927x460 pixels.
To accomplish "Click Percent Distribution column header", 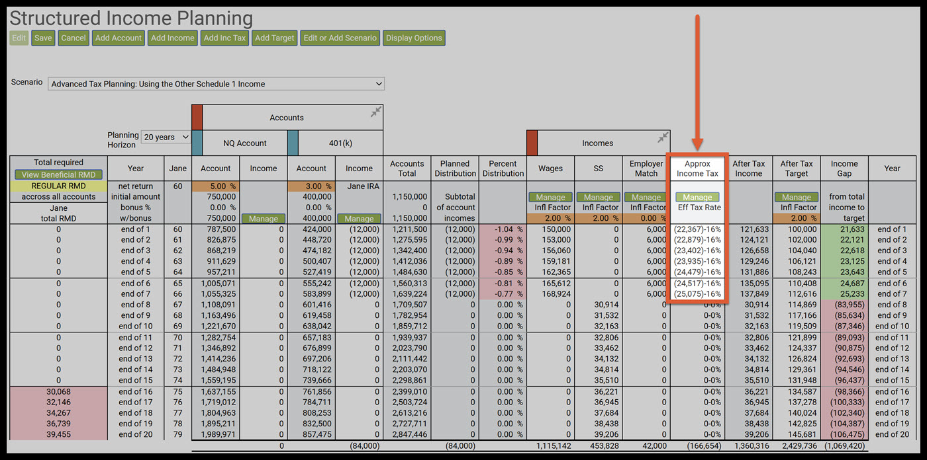I will pos(503,169).
